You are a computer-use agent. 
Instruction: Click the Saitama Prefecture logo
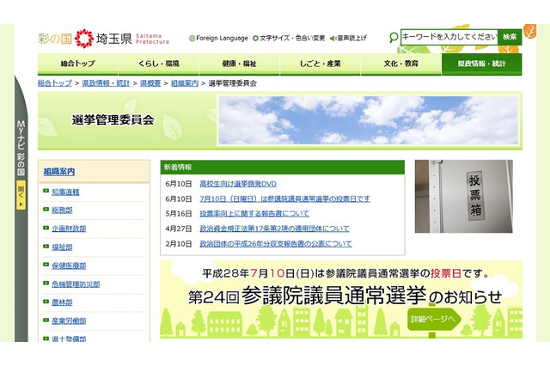click(x=104, y=39)
